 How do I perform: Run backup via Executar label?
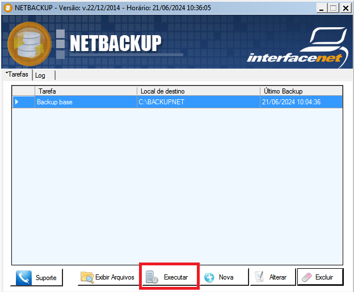176,277
